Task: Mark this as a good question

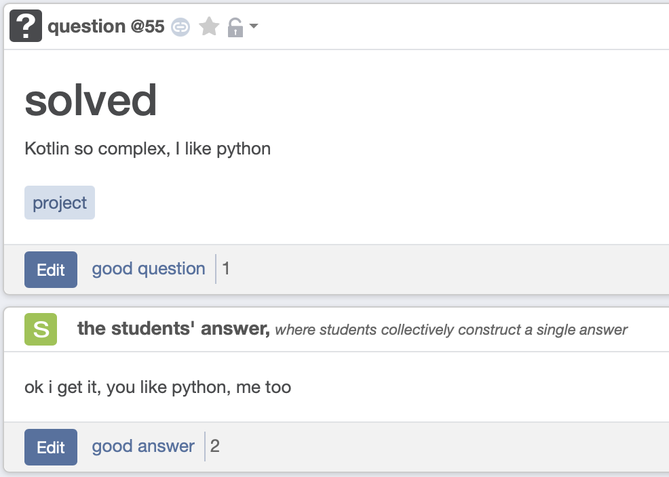Action: tap(148, 268)
